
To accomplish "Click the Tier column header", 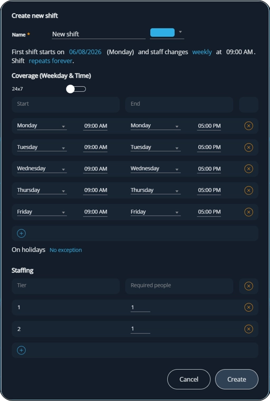I will (x=65, y=286).
